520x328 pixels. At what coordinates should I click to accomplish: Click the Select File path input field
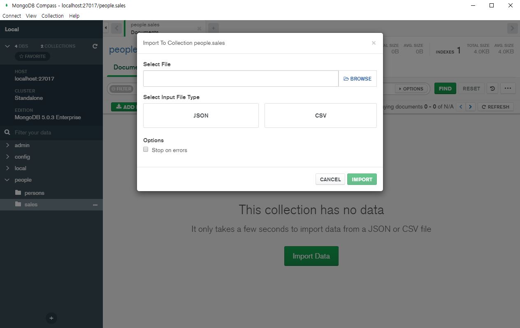241,79
